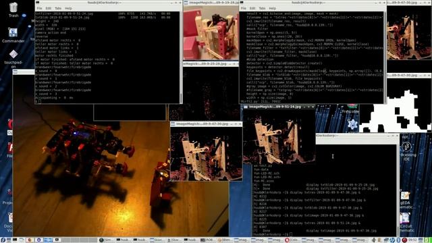
Task: Switch to the ROB taskbar window
Action: 209,240
